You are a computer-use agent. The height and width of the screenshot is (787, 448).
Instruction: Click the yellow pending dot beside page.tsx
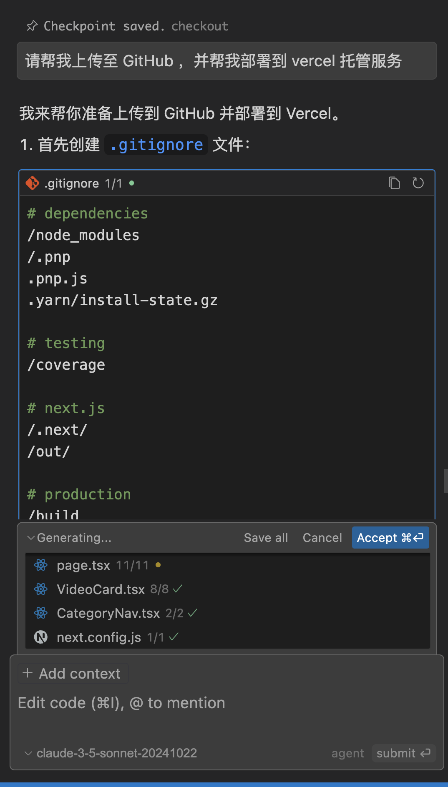coord(158,565)
